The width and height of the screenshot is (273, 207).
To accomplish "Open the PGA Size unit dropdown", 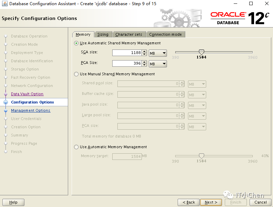I will 158,64.
